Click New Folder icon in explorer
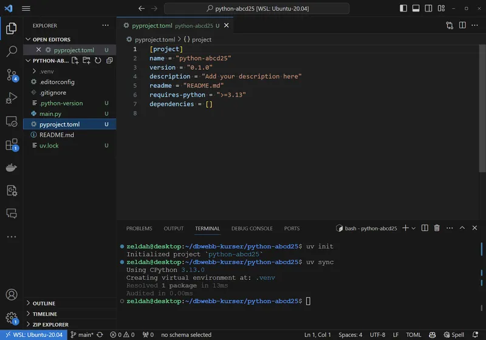Image resolution: width=486 pixels, height=340 pixels. (86, 60)
